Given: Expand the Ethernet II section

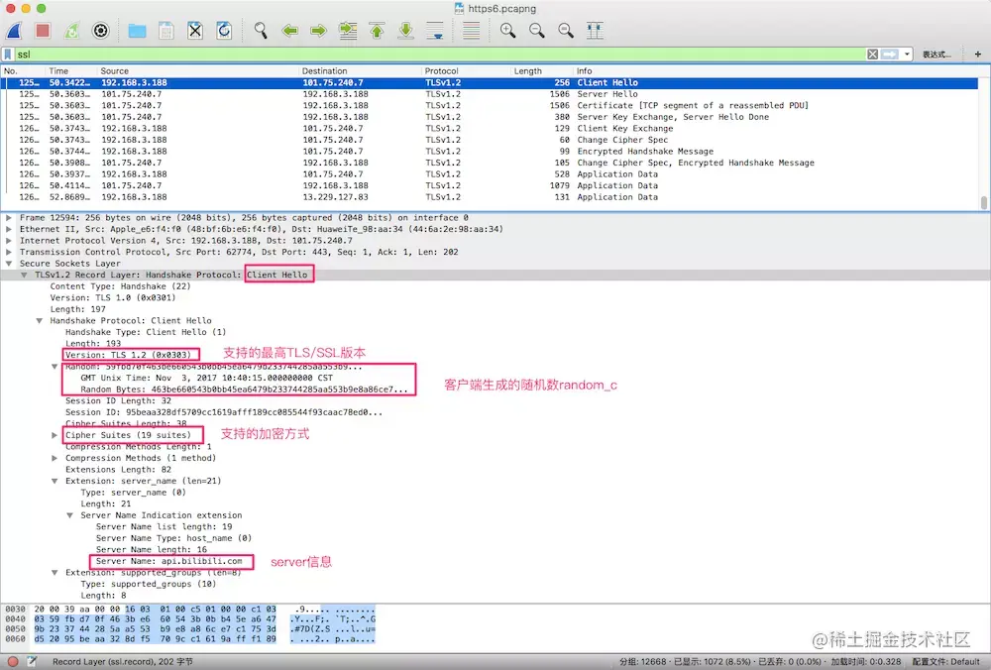Looking at the screenshot, I should (x=9, y=229).
